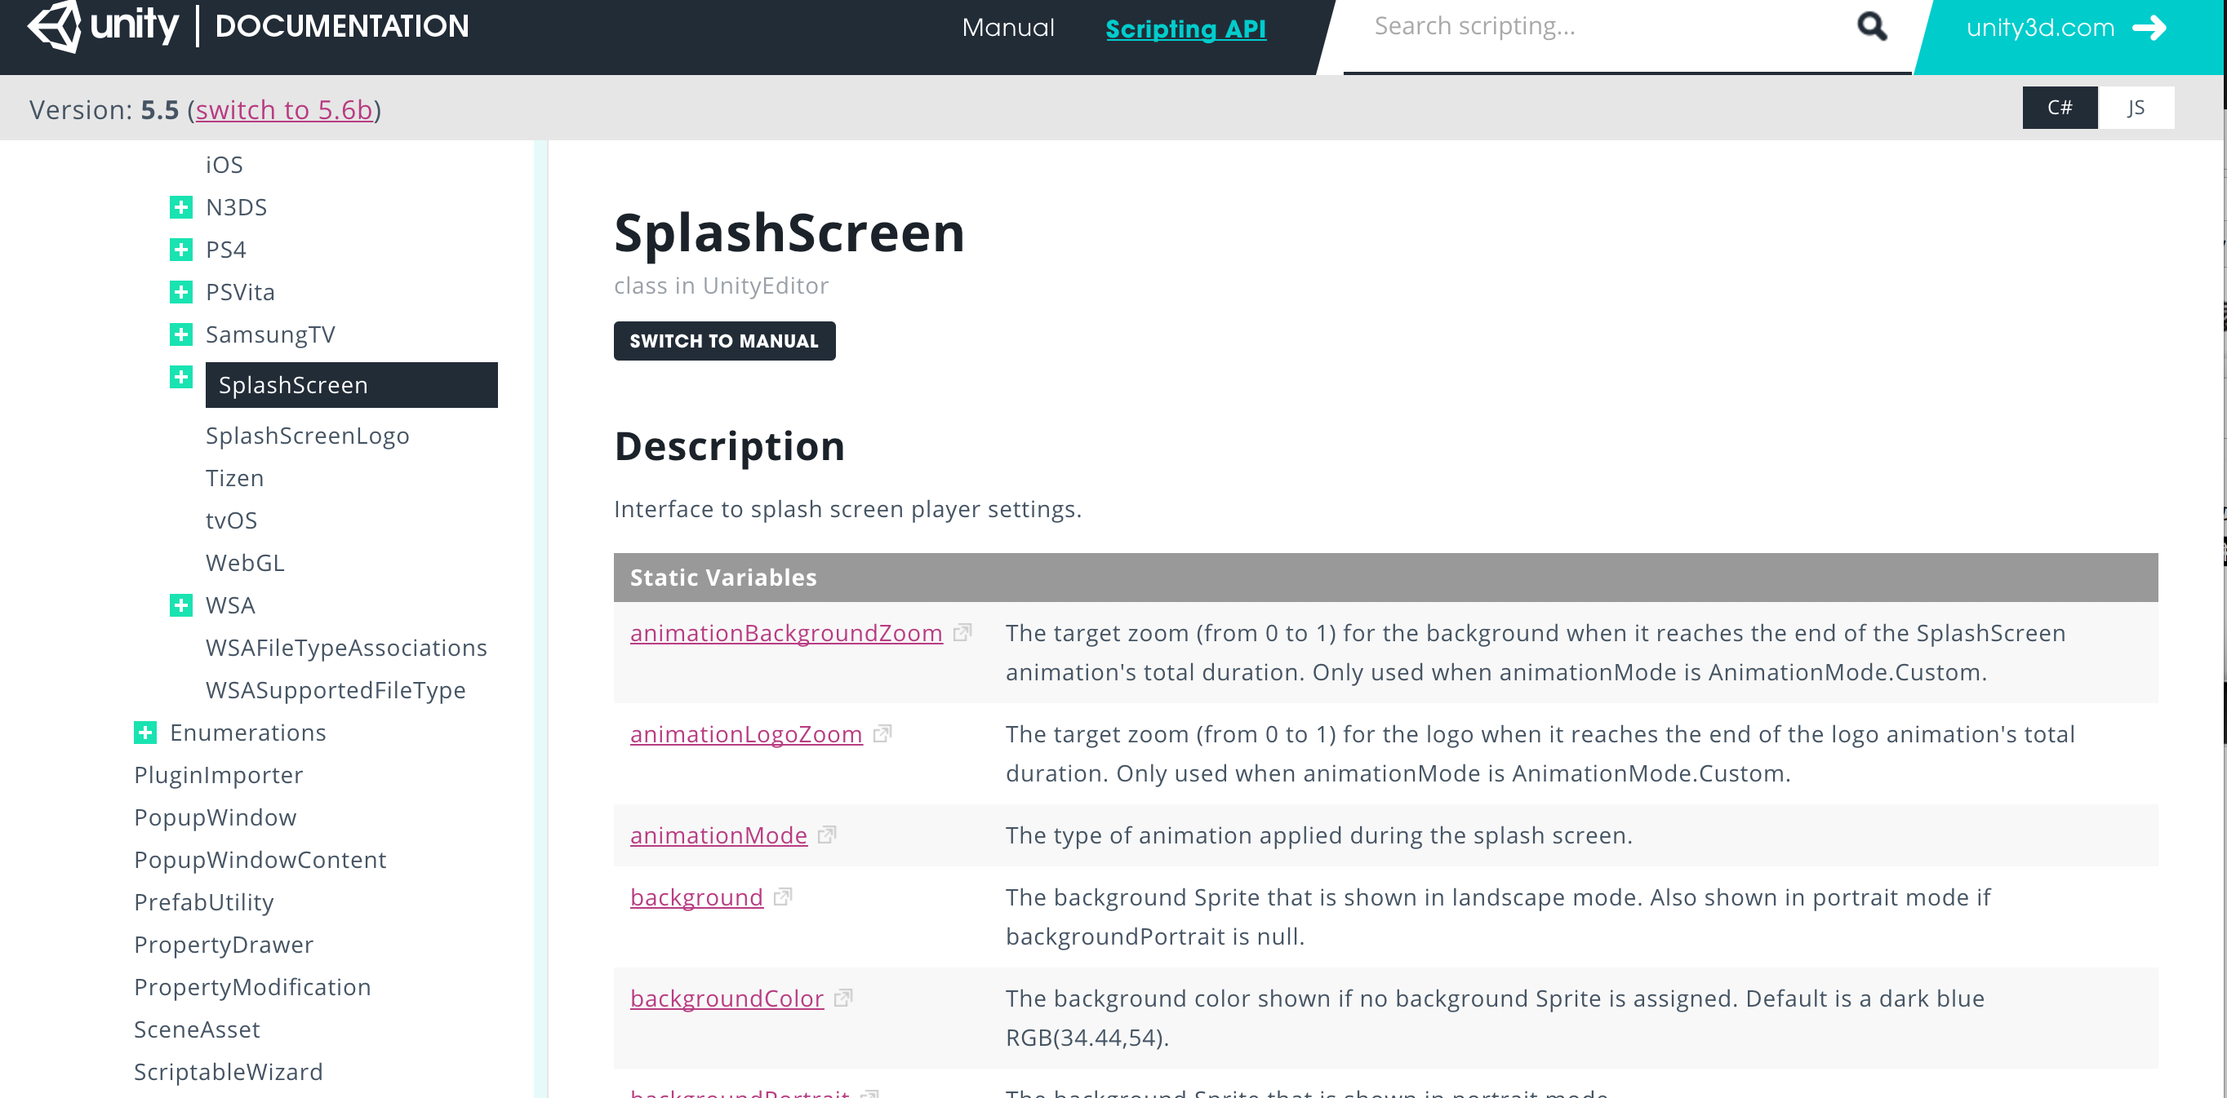The height and width of the screenshot is (1098, 2227).
Task: Open the Manual tab
Action: tap(1008, 28)
